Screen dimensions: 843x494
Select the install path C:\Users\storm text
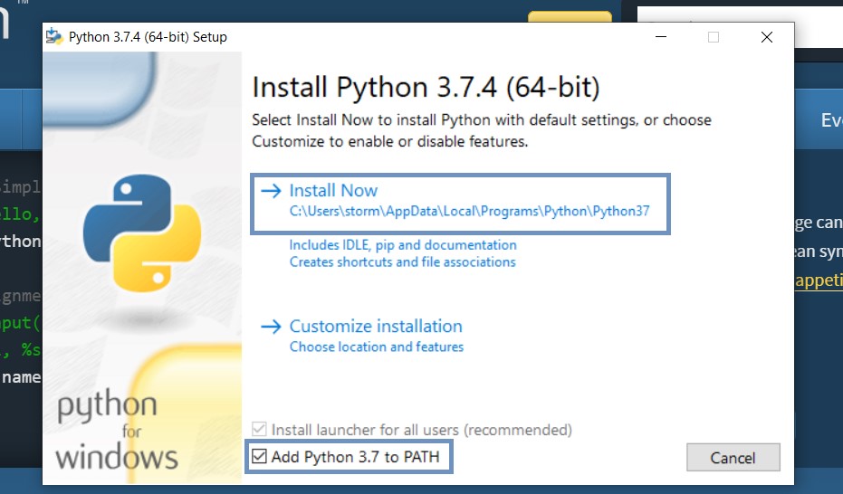click(x=469, y=211)
